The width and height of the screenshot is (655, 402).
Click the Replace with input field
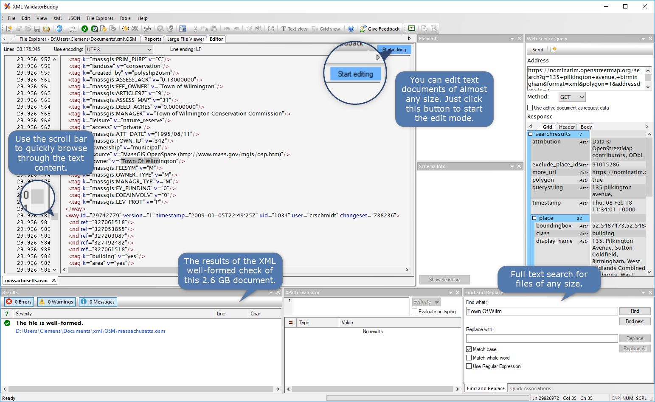pyautogui.click(x=542, y=338)
